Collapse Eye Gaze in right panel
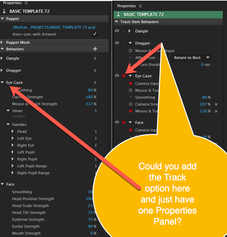The width and height of the screenshot is (227, 237). click(x=130, y=76)
